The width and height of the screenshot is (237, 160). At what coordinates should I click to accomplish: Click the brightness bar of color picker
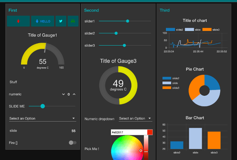(146, 148)
